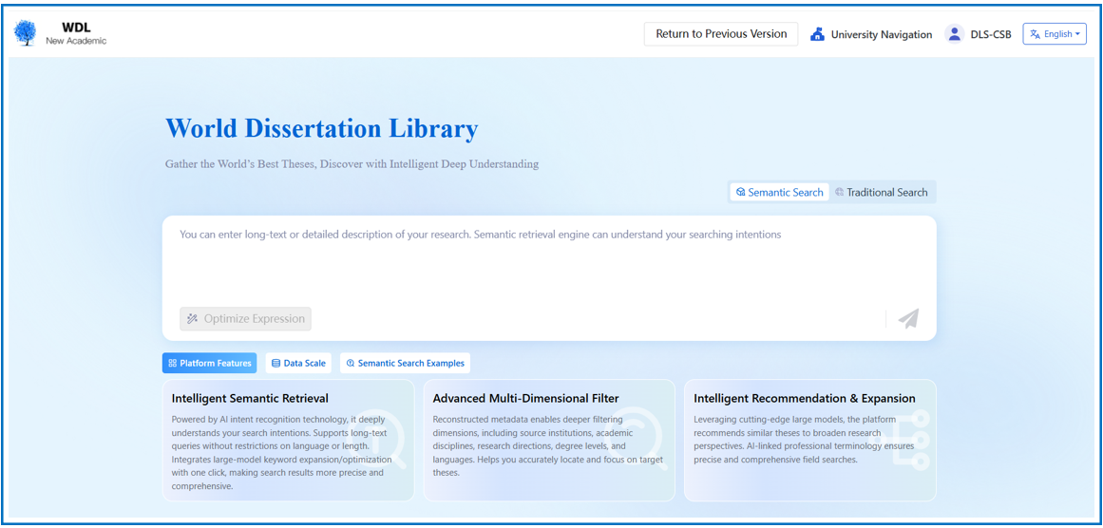This screenshot has width=1103, height=528.
Task: Click Return to Previous Version button
Action: coord(721,34)
